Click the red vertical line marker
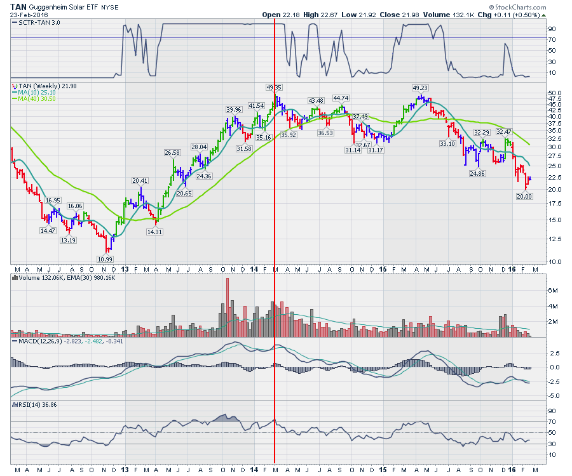 274,254
